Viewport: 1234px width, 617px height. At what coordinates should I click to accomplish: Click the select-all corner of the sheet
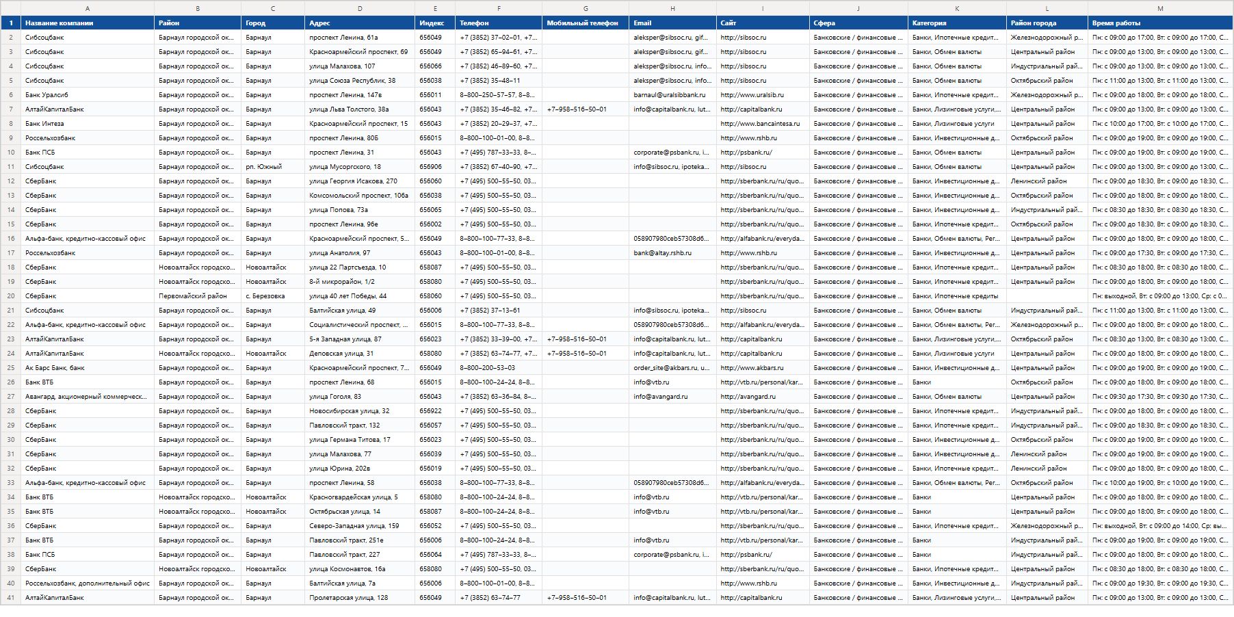point(10,8)
